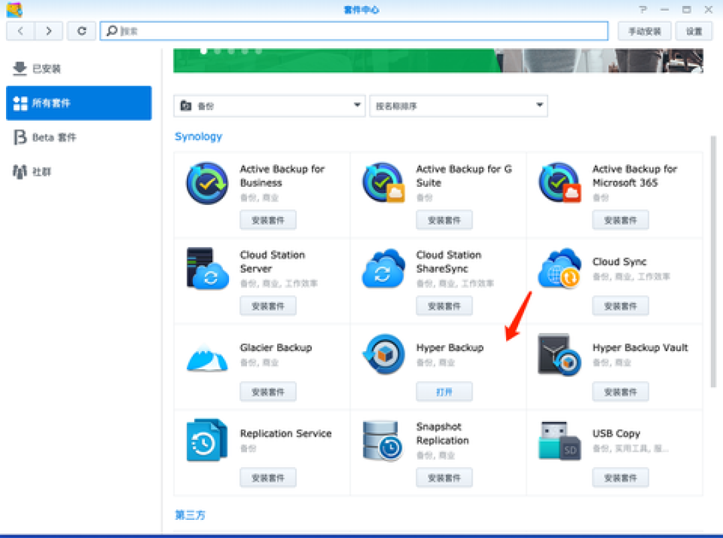Select the Glacier Backup icon
This screenshot has width=723, height=538.
(207, 358)
